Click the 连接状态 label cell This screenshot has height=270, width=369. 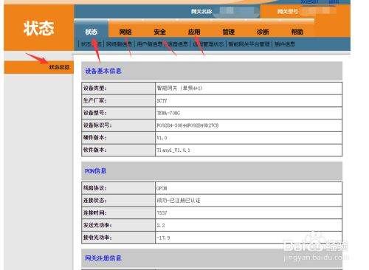[118, 201]
